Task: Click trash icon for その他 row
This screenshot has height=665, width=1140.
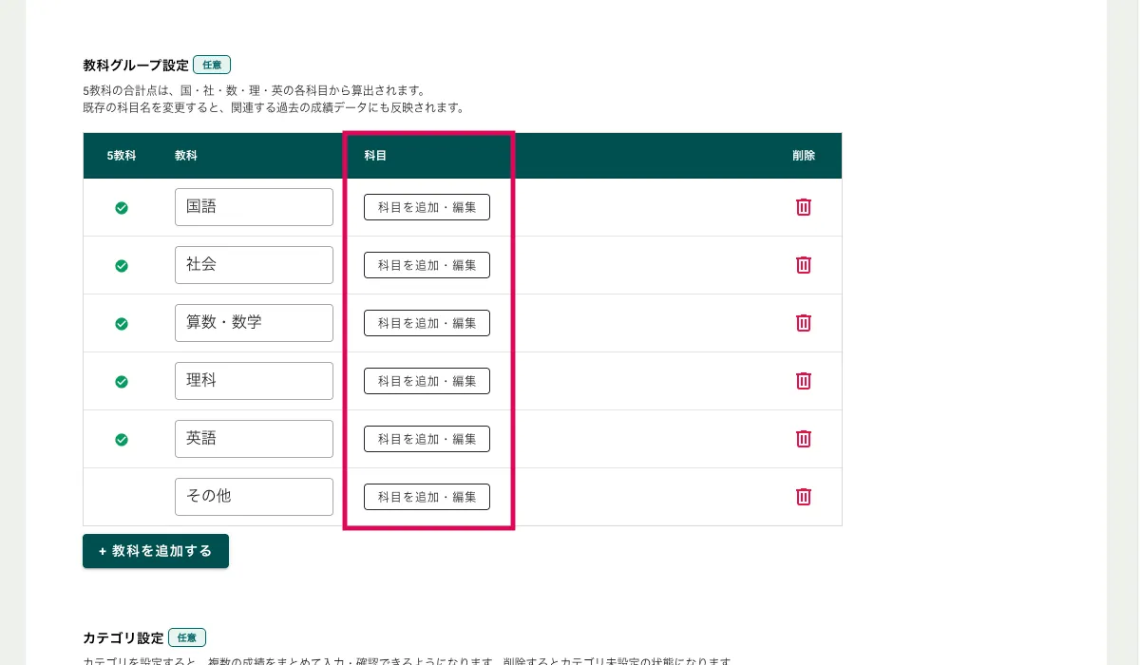Action: coord(803,497)
